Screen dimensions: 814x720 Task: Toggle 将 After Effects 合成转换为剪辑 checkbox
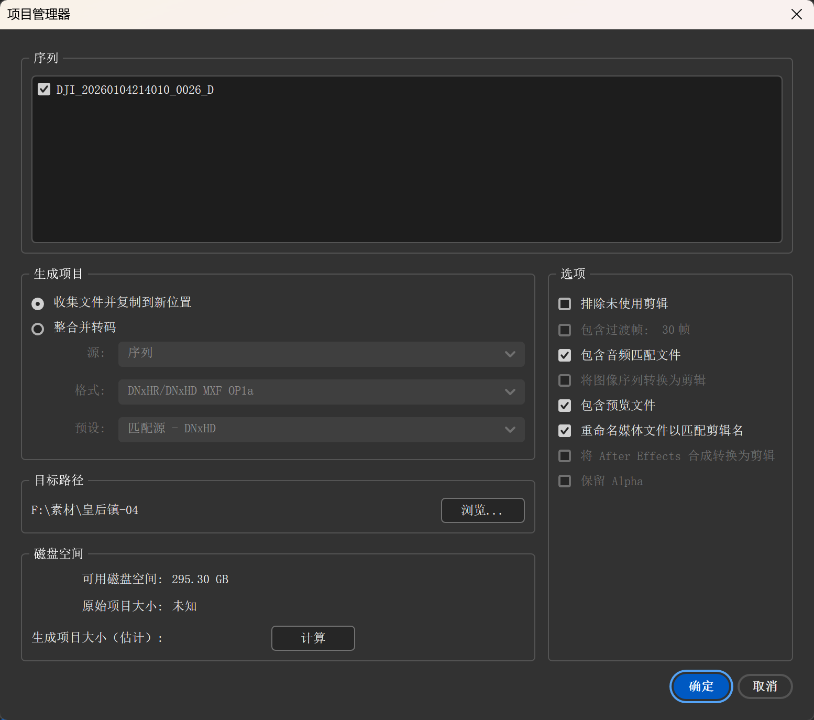click(565, 455)
